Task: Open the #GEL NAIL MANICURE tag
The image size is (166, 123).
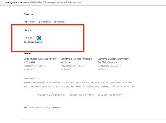Action: (121, 83)
